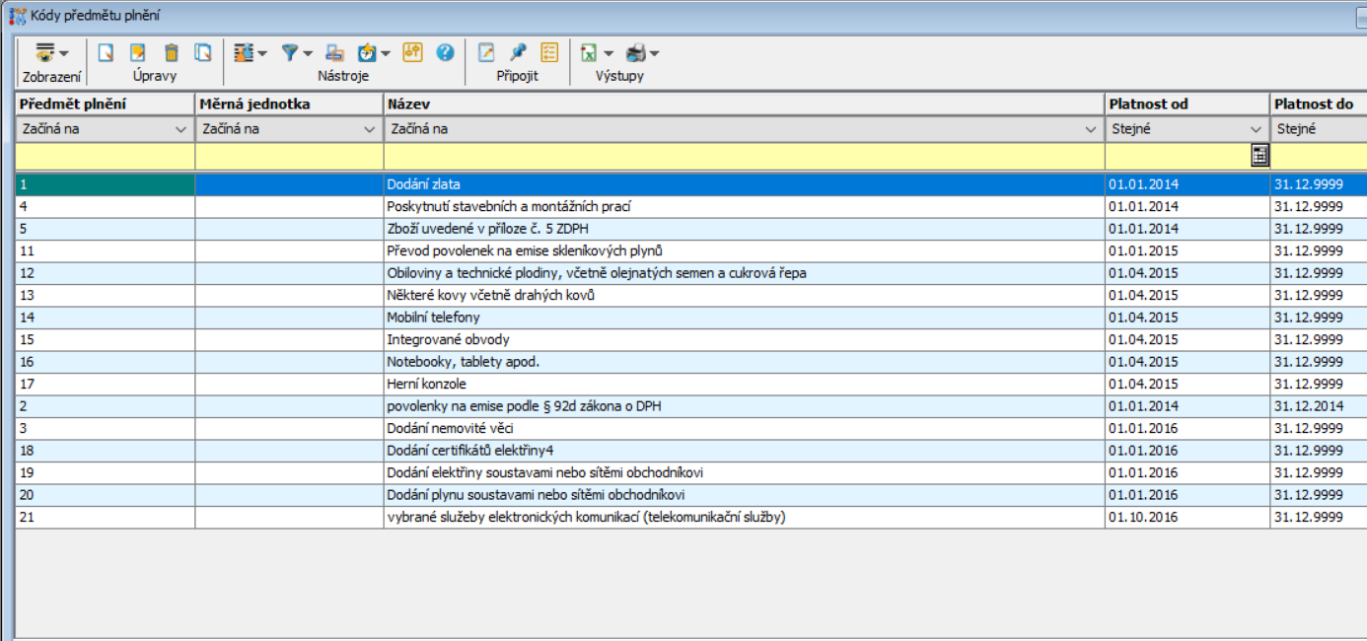Click the find and replace icon in Nástroje
The height and width of the screenshot is (641, 1367).
pos(334,53)
